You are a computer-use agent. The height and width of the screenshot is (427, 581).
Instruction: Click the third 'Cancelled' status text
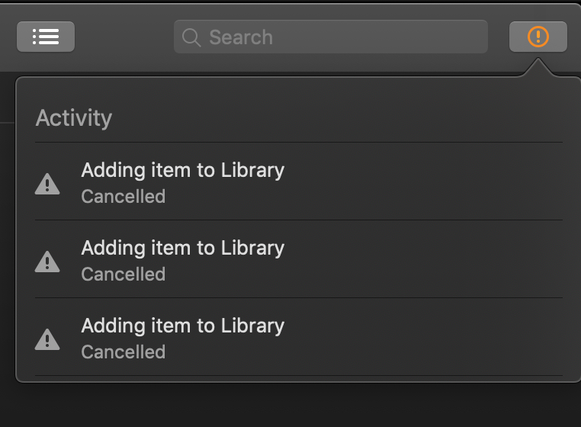click(123, 352)
